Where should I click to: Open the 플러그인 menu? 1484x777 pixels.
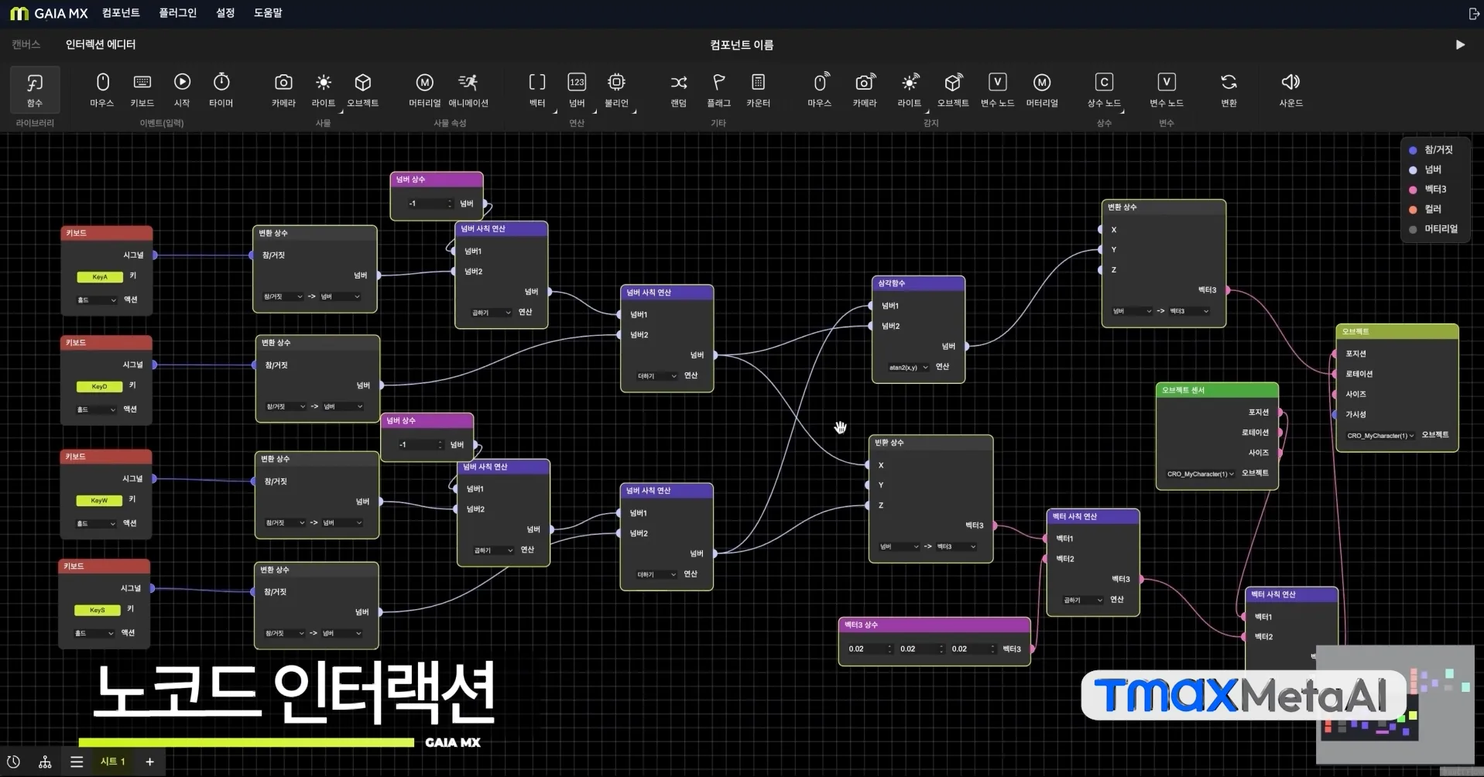coord(177,13)
